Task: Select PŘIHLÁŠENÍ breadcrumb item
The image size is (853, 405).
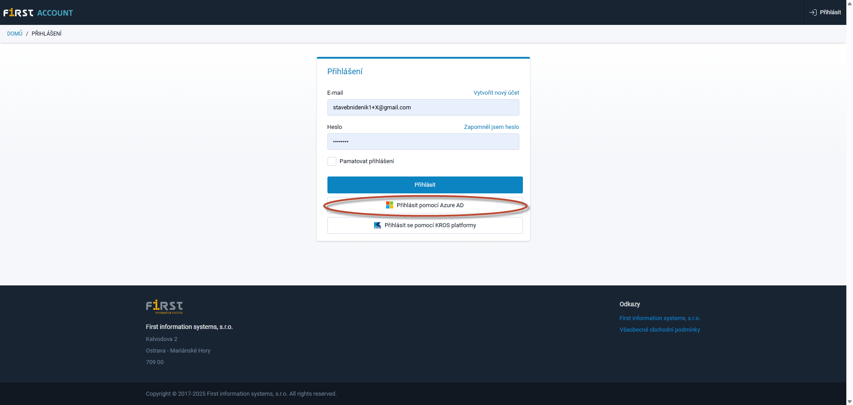Action: [x=47, y=34]
